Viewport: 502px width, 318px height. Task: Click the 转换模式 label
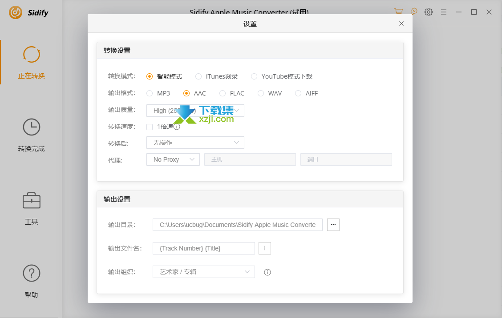tap(121, 76)
